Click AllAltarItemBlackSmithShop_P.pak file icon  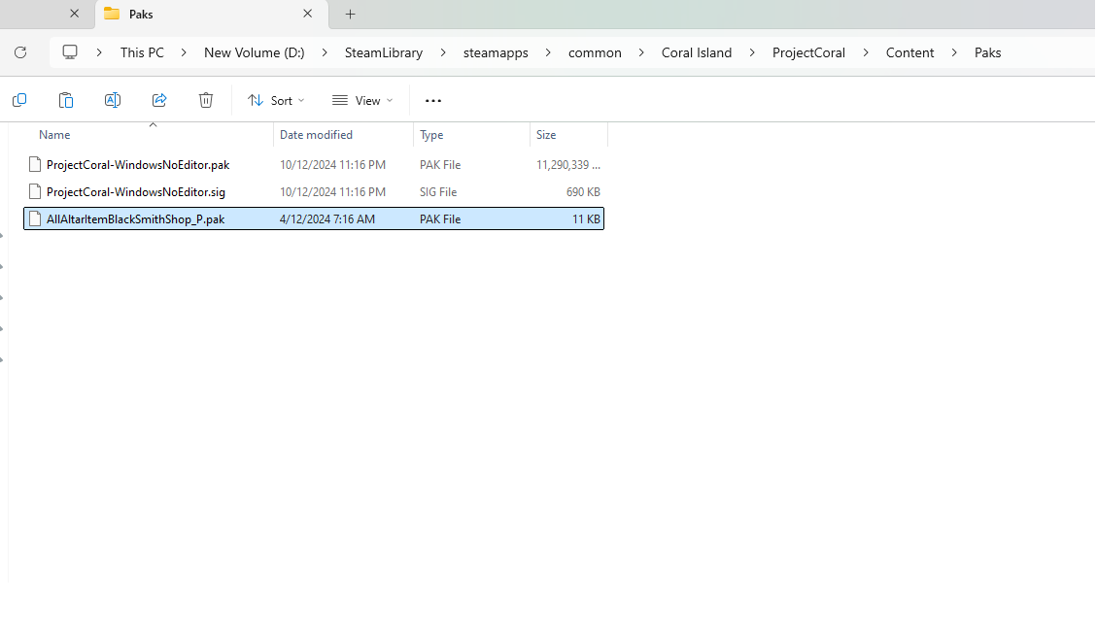coord(35,219)
